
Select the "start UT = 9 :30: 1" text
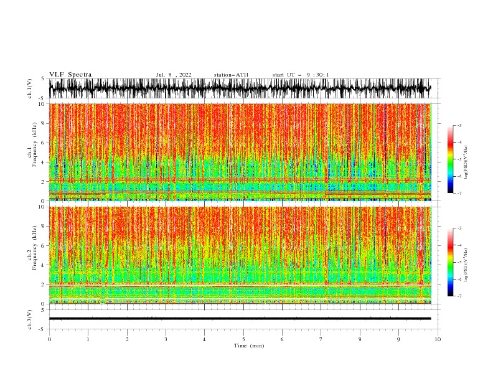[x=301, y=75]
